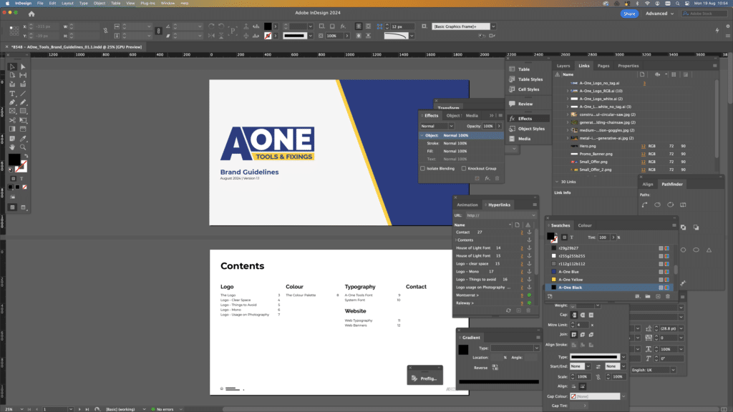This screenshot has width=733, height=412.
Task: Open the Hyperlinks URL dropdown
Action: click(x=533, y=215)
